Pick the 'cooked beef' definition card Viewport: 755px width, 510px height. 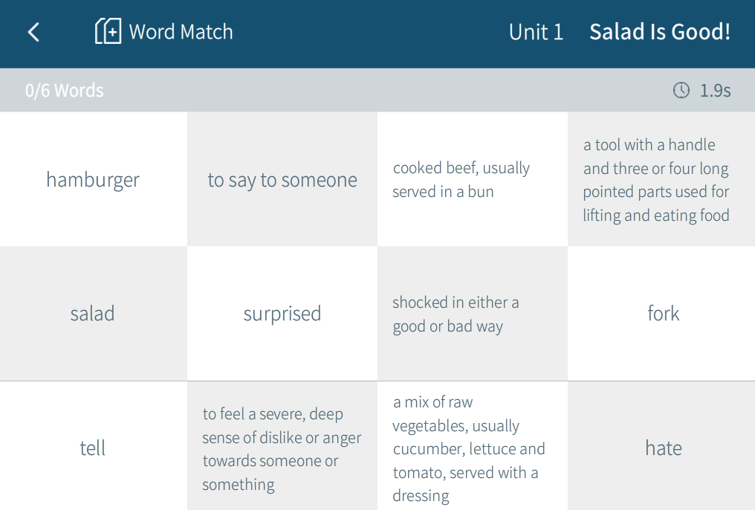472,180
